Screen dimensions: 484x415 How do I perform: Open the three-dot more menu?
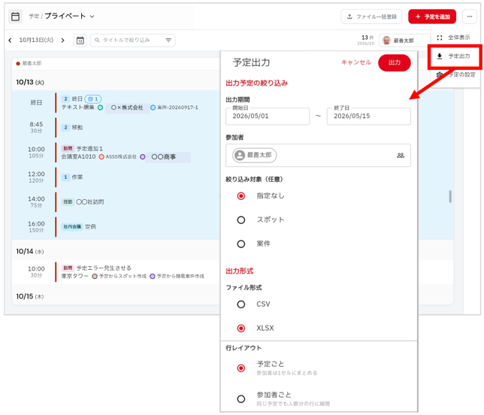(470, 17)
